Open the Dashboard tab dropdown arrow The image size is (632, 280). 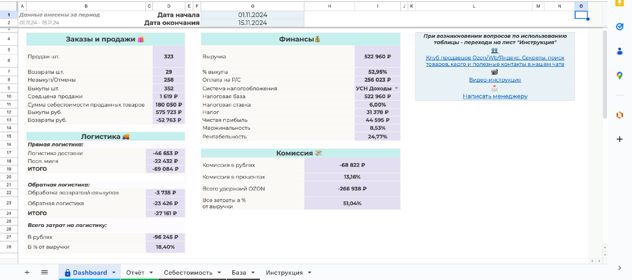pyautogui.click(x=114, y=273)
